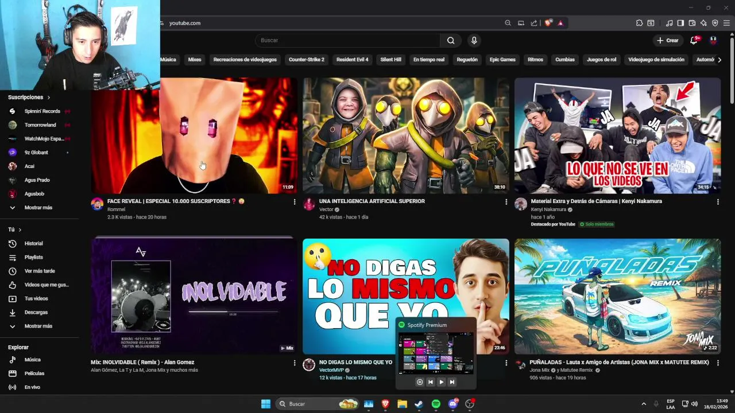Viewport: 735px width, 413px height.
Task: Open Steam from the taskbar
Action: [x=419, y=404]
